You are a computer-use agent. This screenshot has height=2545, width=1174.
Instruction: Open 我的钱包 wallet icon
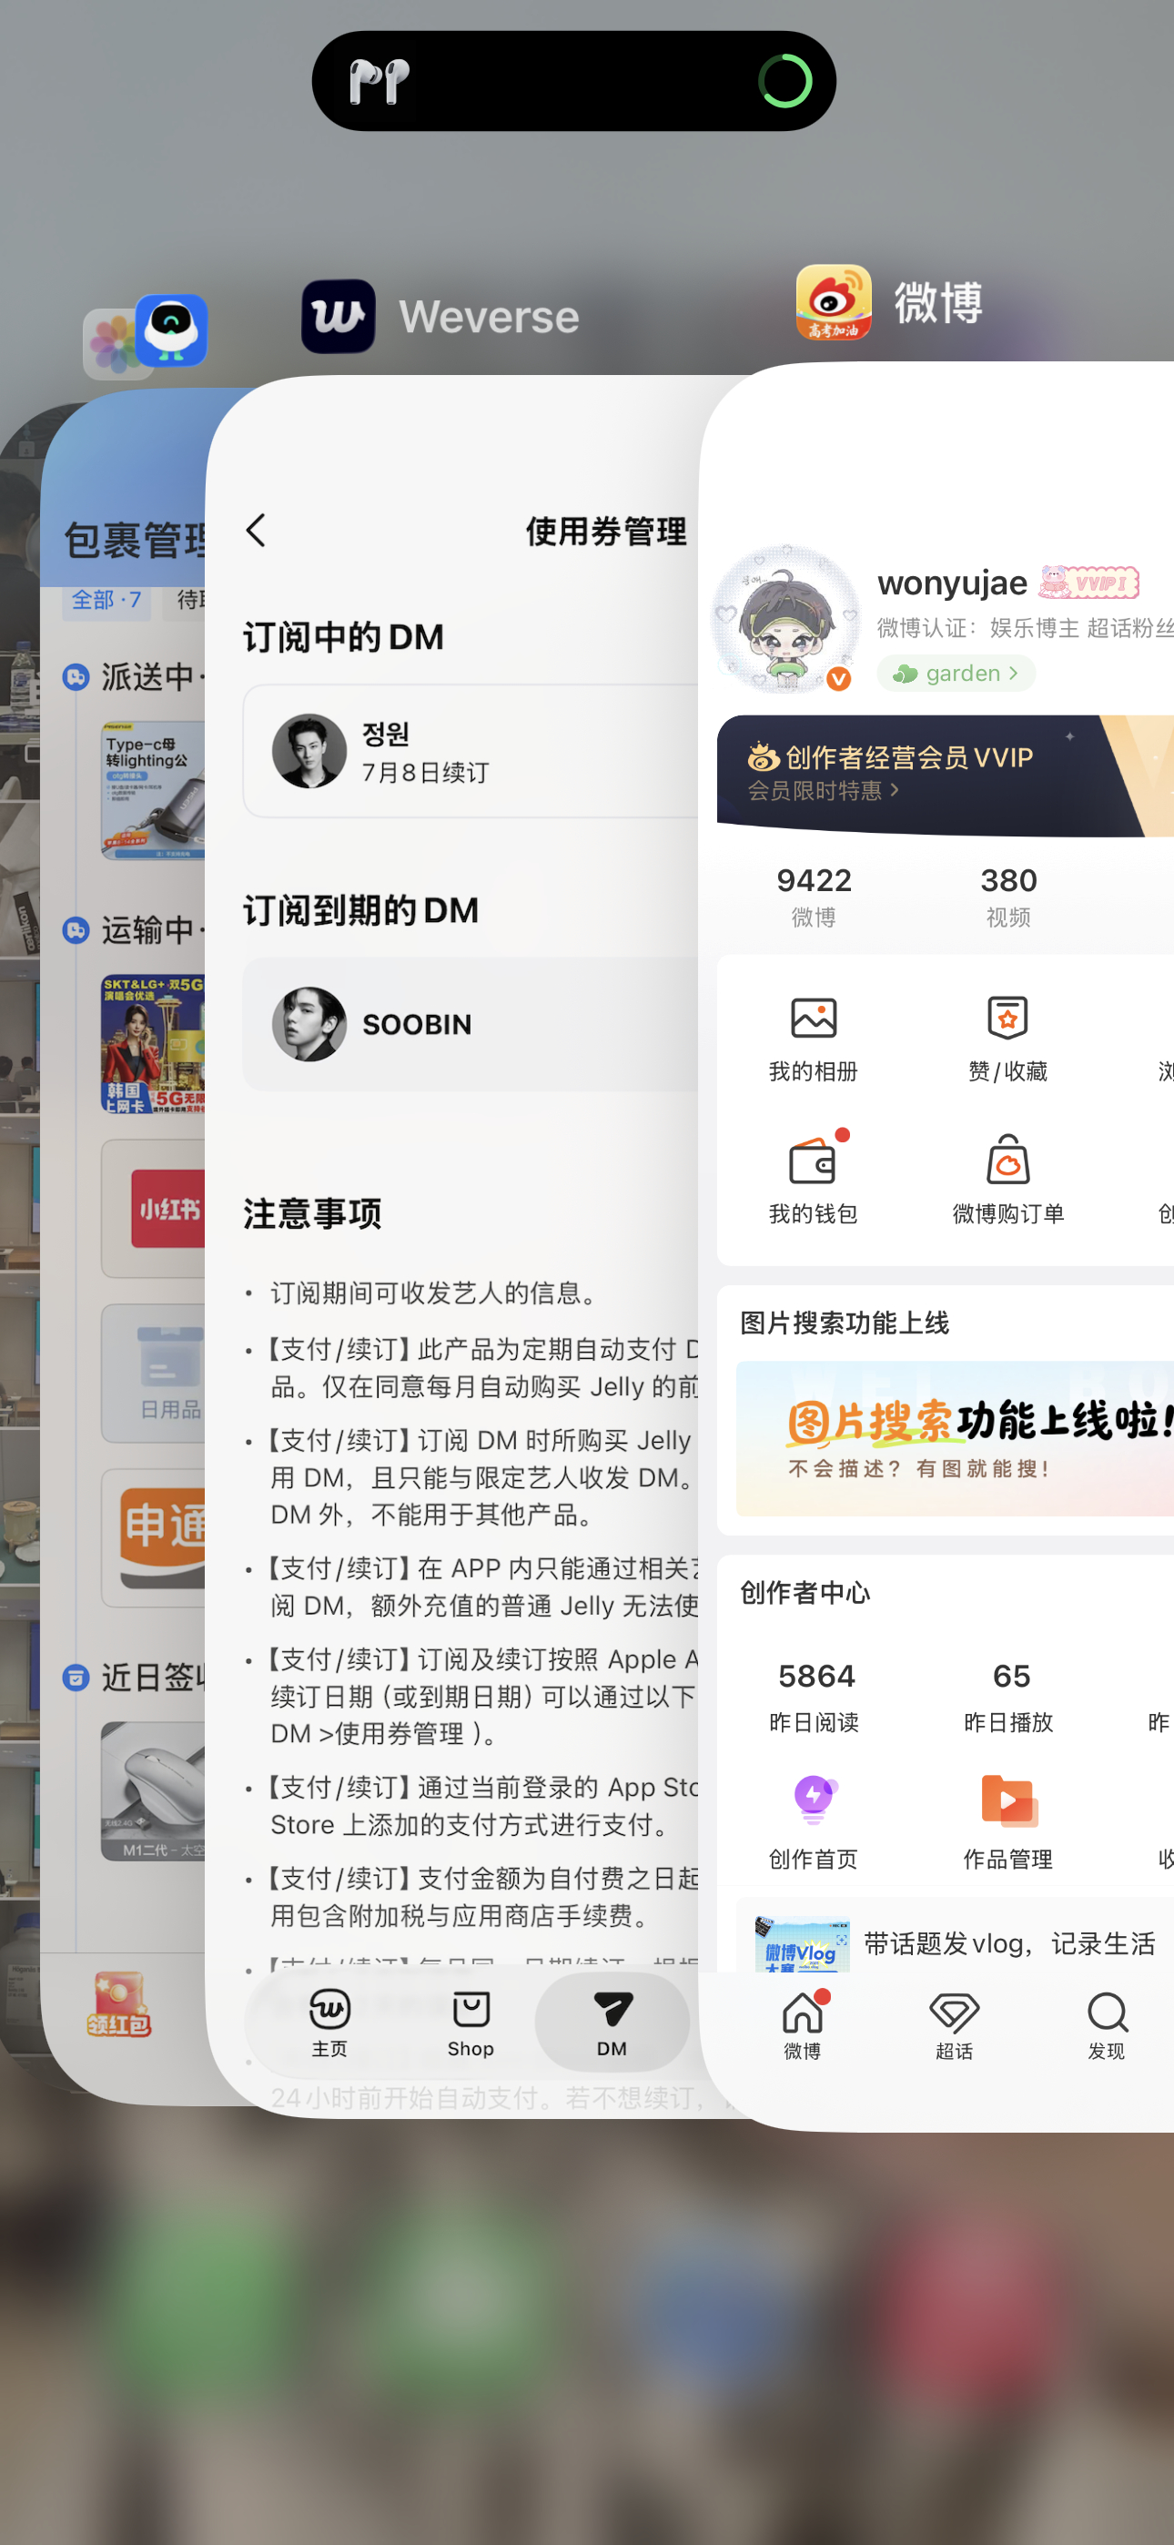pyautogui.click(x=814, y=1181)
